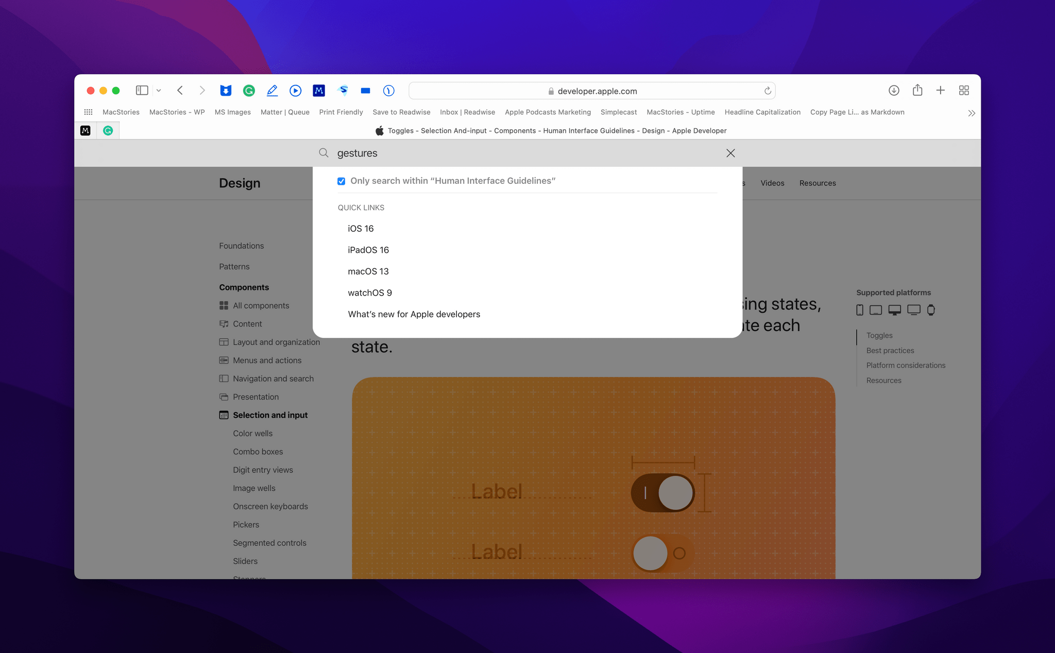Viewport: 1055px width, 653px height.
Task: Click the gestures search field
Action: click(525, 153)
